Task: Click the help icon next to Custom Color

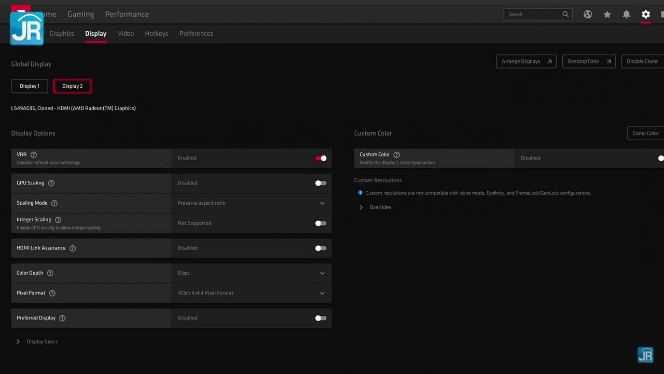Action: point(397,155)
